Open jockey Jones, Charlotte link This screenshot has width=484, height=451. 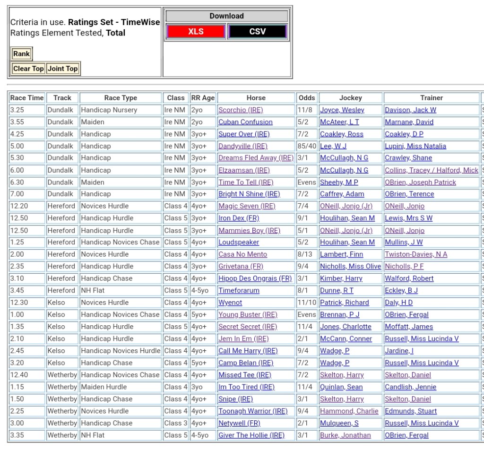346,327
